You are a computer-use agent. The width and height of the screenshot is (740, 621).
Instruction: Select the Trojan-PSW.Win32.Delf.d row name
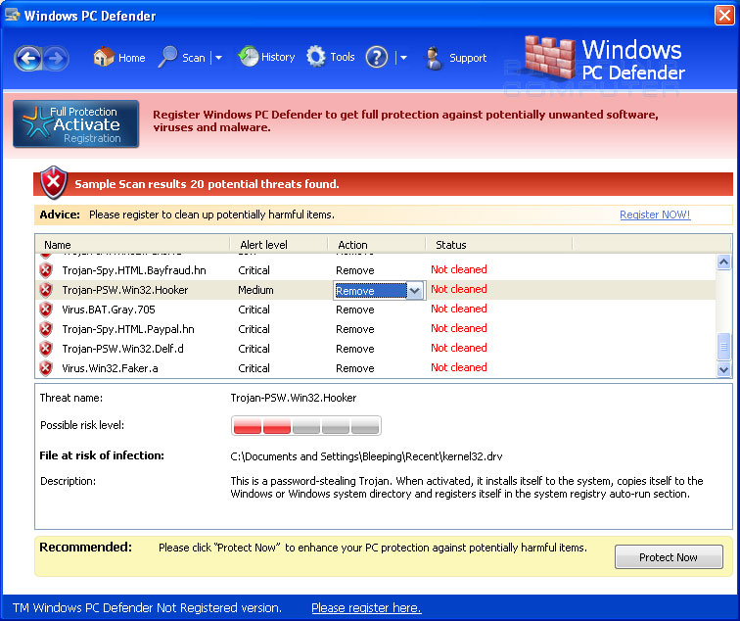(122, 349)
